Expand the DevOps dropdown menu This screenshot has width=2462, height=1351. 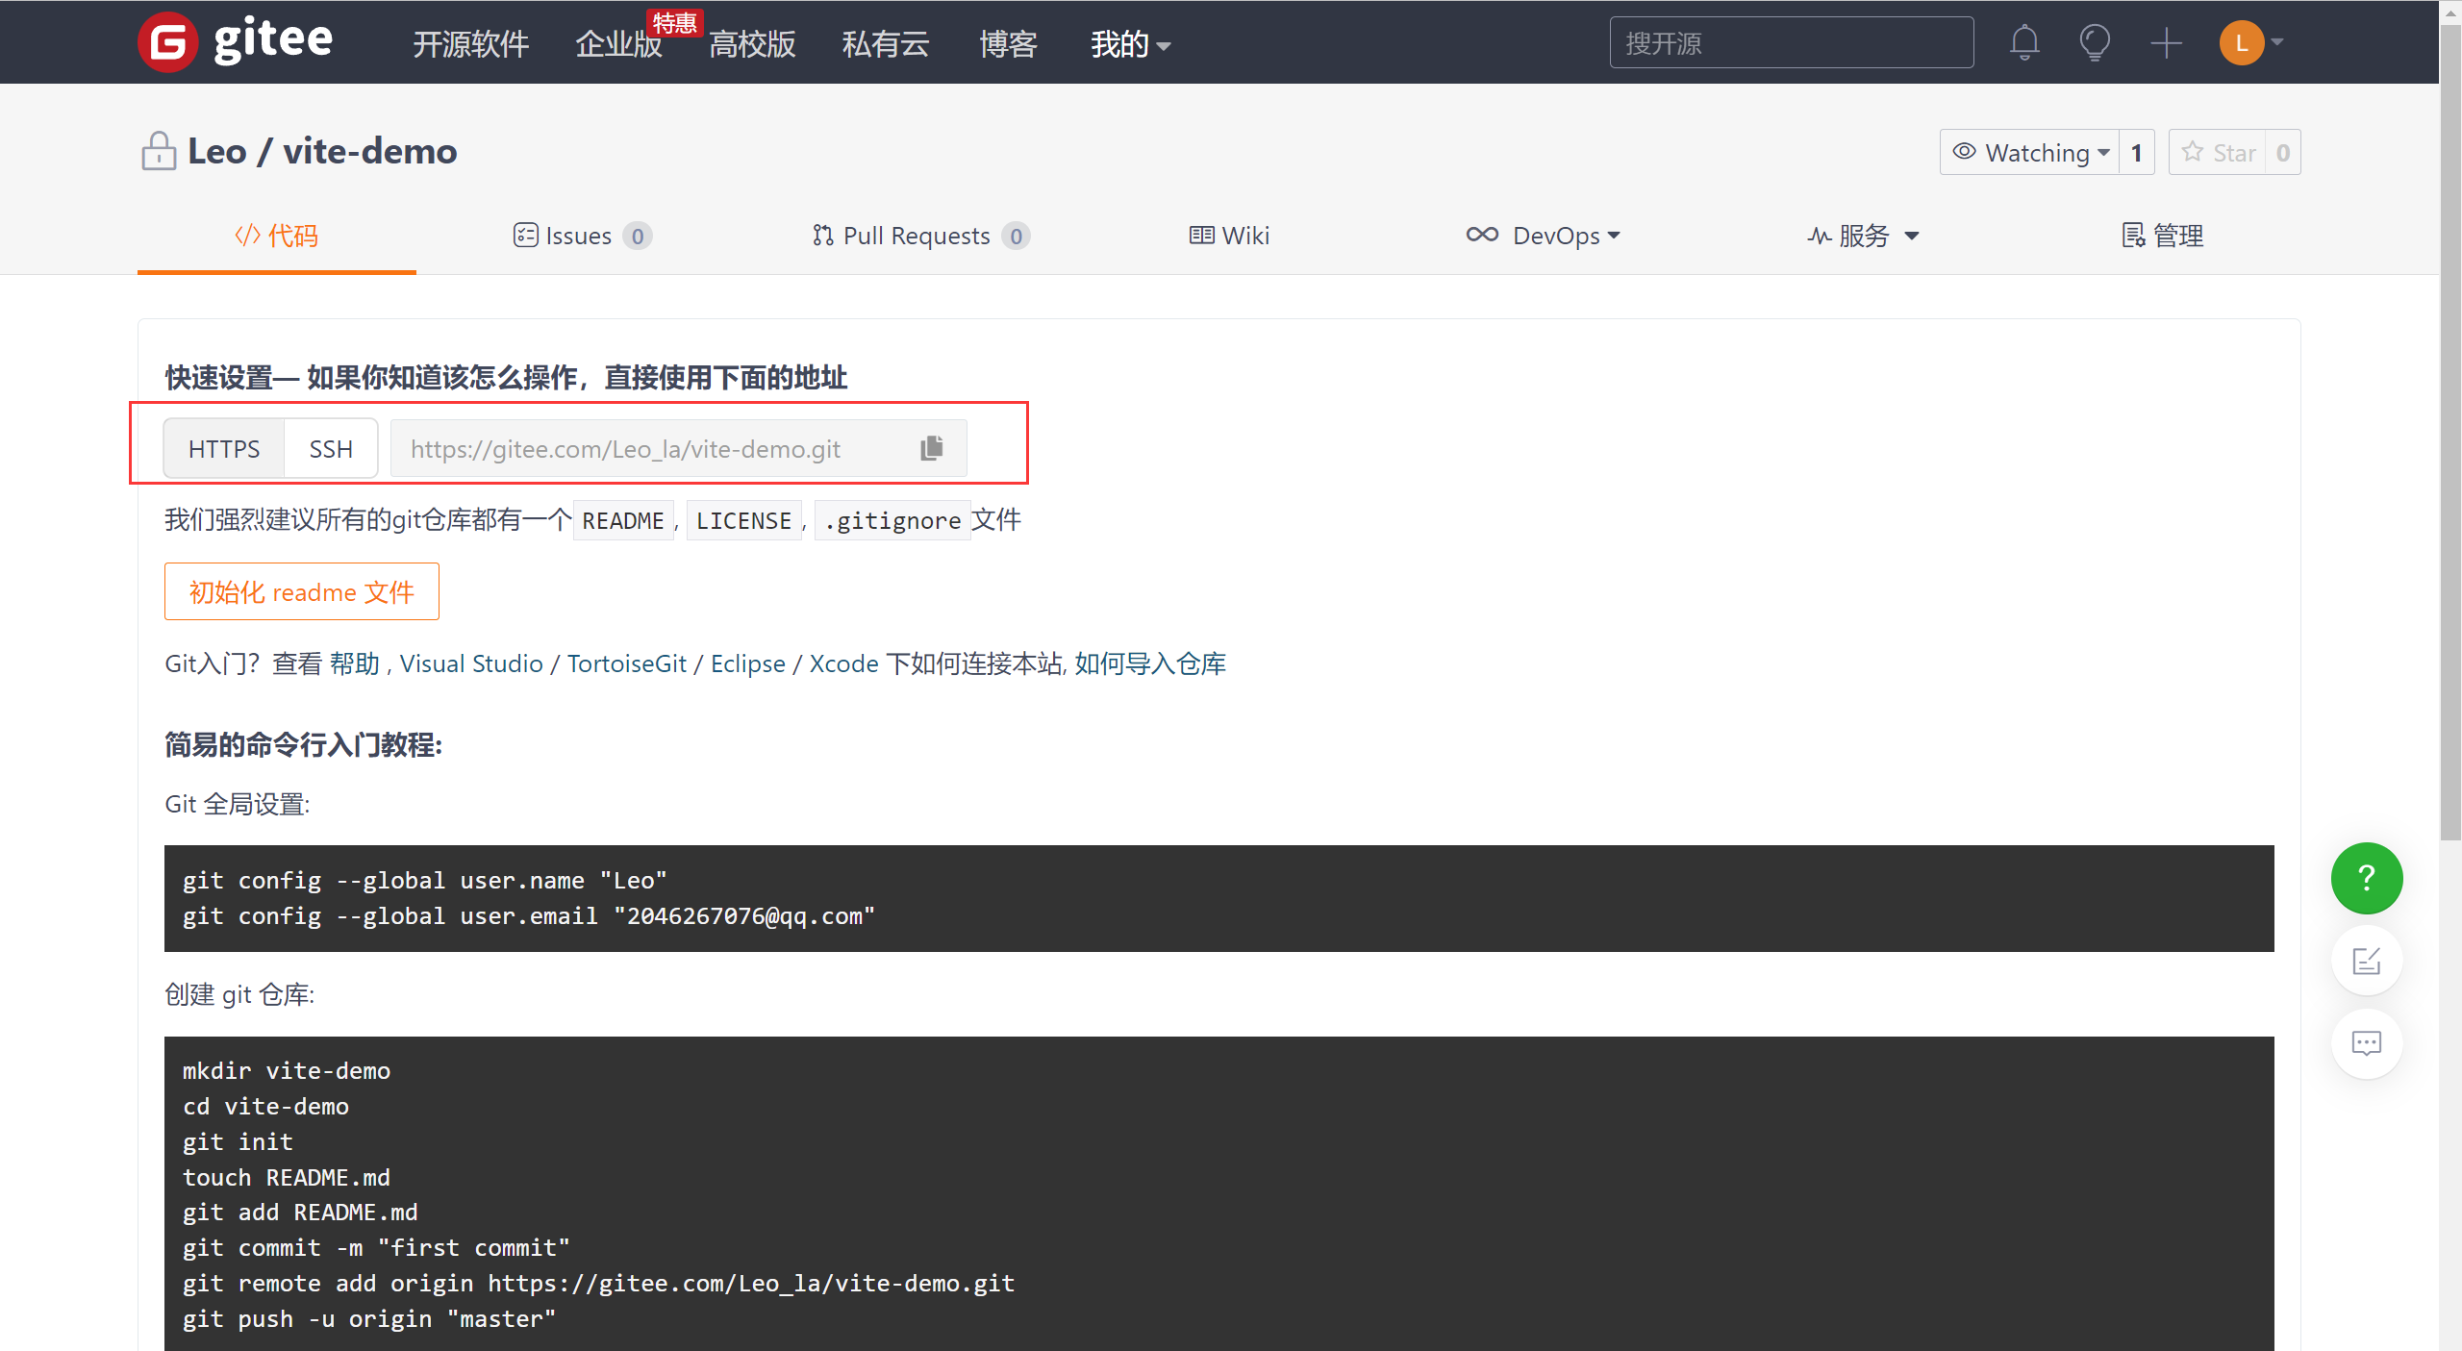pyautogui.click(x=1539, y=235)
